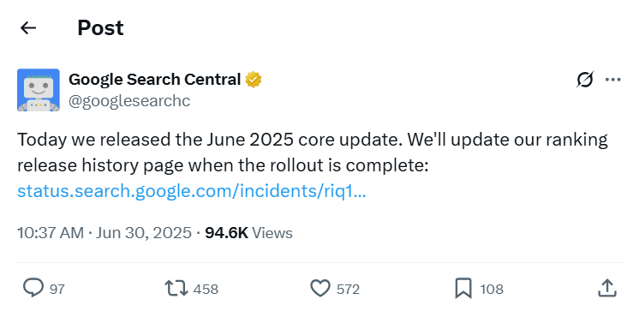Viewport: 639px width, 317px height.
Task: Repost using the retweet arrows icon
Action: pos(176,289)
